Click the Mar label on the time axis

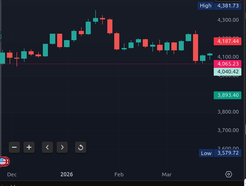pyautogui.click(x=167, y=174)
